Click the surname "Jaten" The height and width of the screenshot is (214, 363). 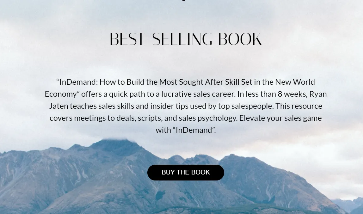(58, 106)
